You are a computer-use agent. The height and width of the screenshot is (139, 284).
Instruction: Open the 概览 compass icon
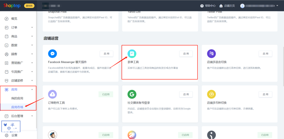7,19
